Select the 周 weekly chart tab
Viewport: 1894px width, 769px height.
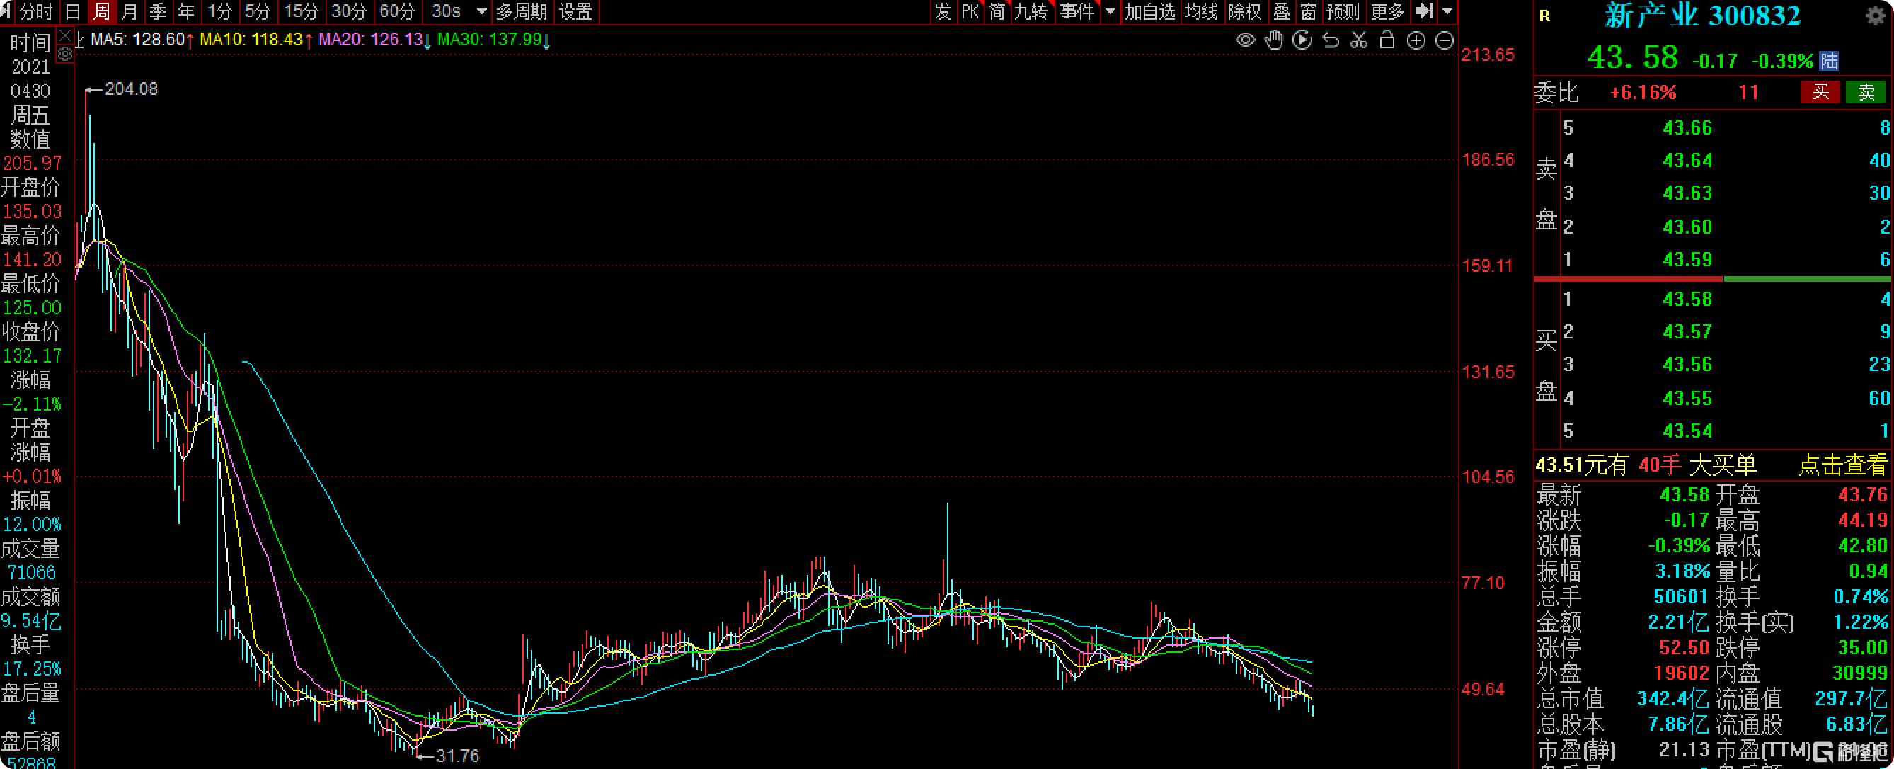point(101,11)
